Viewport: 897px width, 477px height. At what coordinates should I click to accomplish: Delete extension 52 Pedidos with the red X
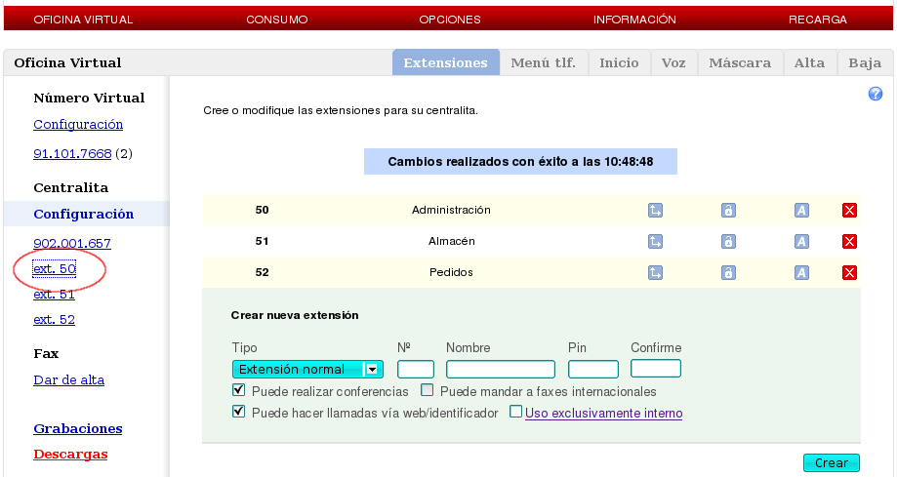pyautogui.click(x=849, y=272)
